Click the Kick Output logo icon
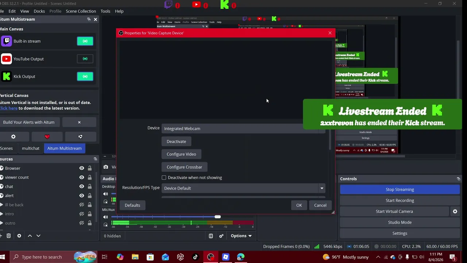Viewport: 467px width, 263px height. pos(7,76)
